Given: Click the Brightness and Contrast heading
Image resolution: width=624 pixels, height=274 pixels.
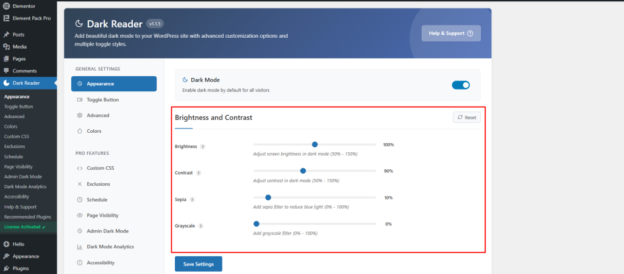Looking at the screenshot, I should [214, 118].
